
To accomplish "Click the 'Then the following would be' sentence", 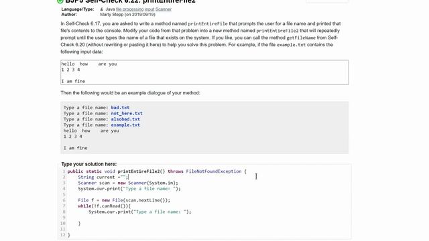I will [130, 93].
